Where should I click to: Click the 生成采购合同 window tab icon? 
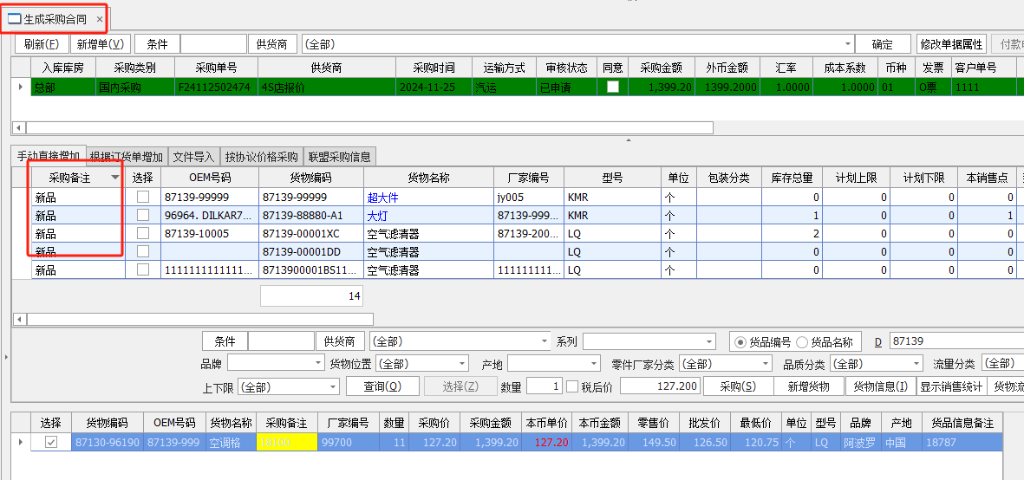point(14,20)
